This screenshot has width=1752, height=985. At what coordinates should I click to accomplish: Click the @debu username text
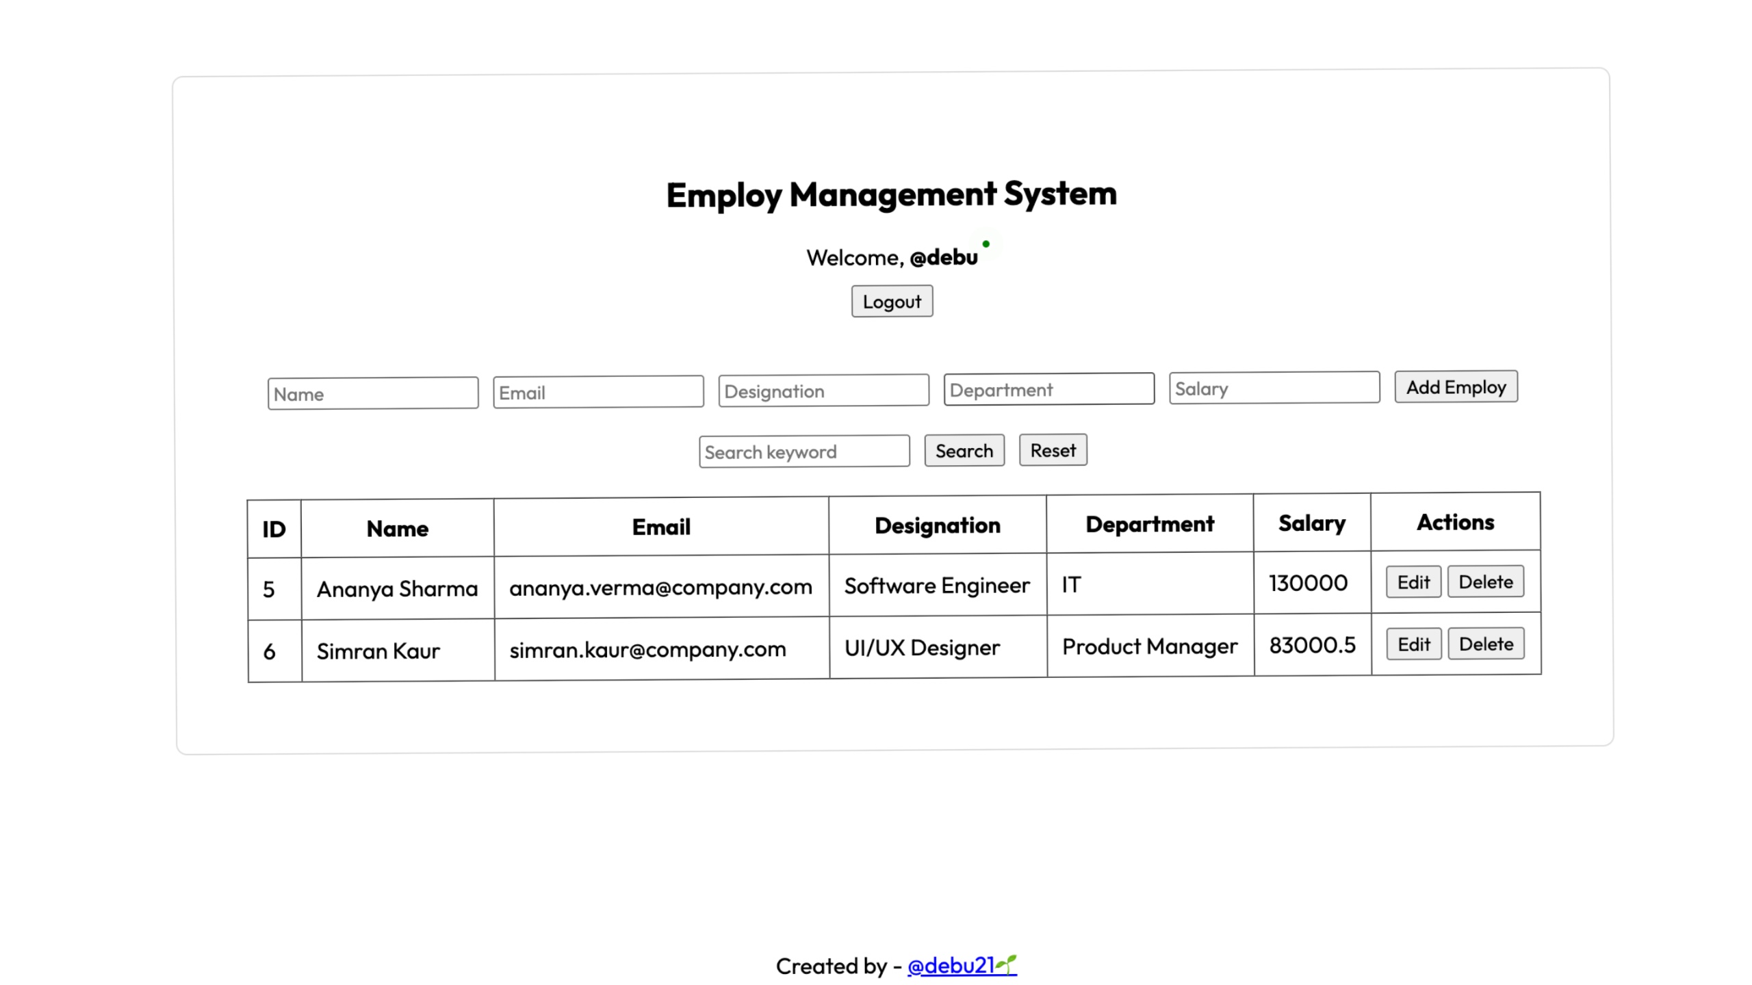(943, 258)
